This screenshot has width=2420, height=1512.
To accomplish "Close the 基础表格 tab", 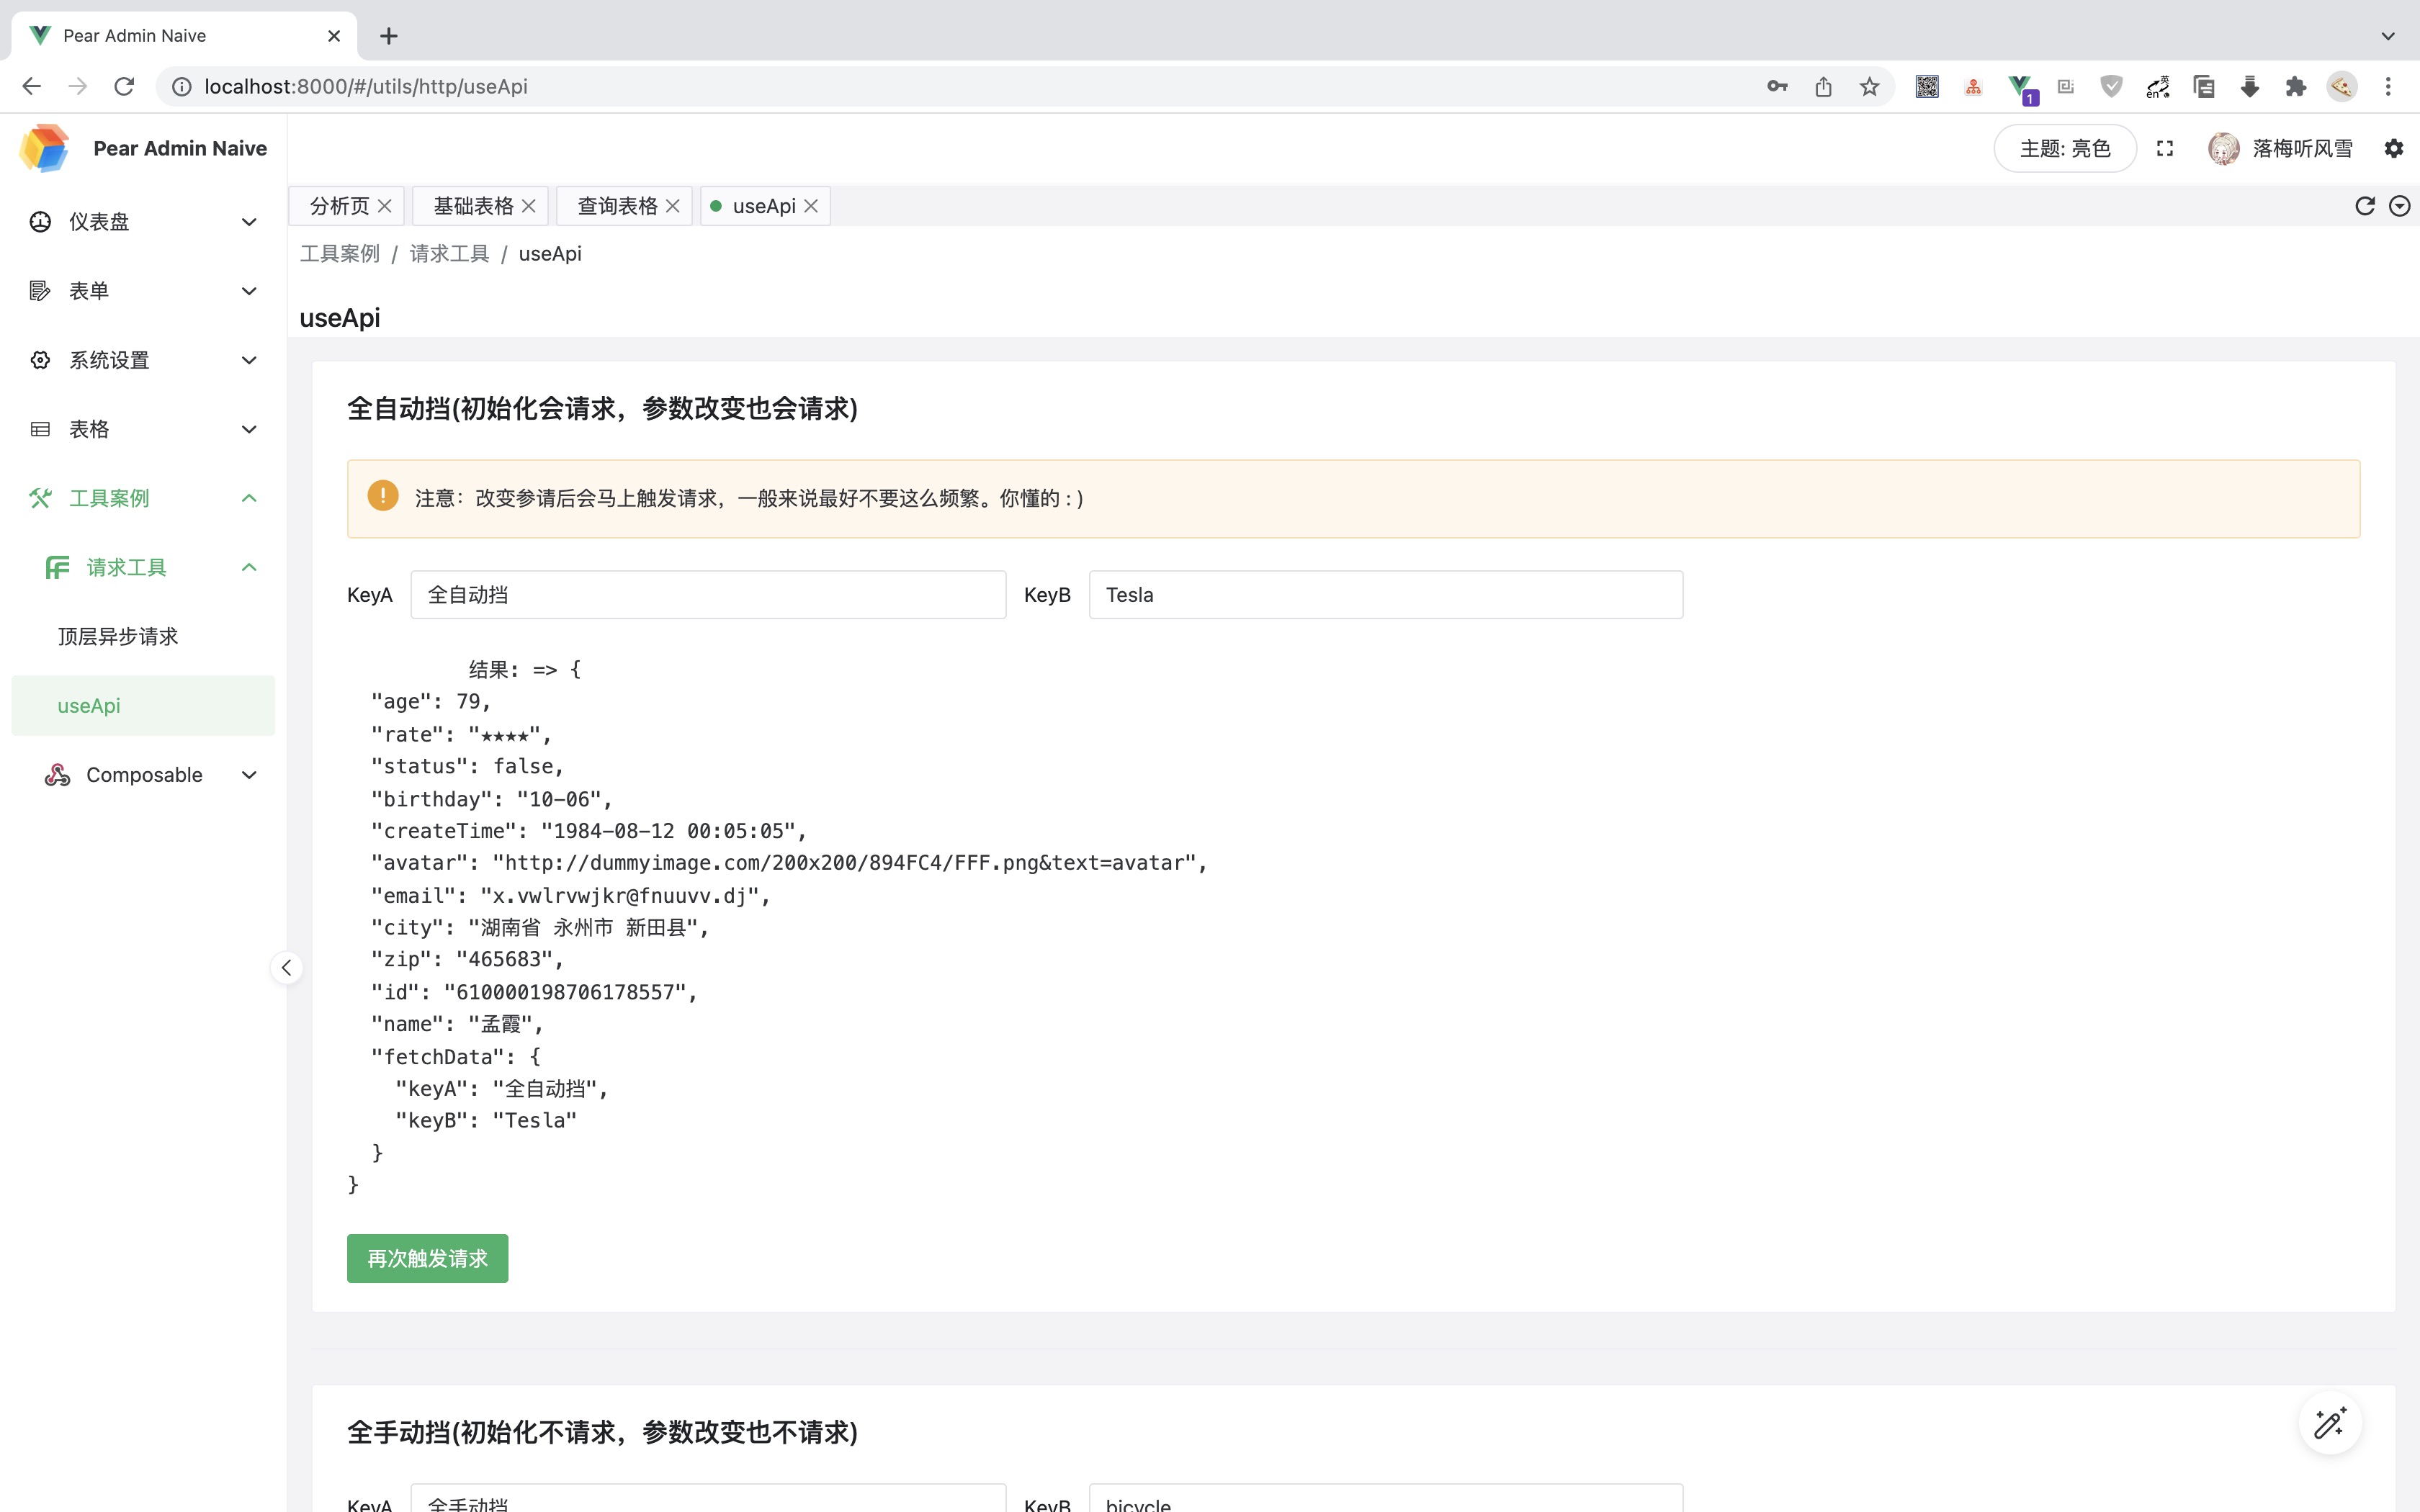I will point(529,206).
